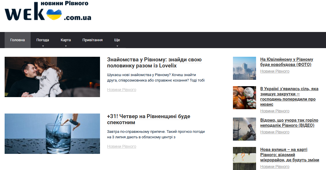Open 'На Ювілейному у Рівному буде новобудова' article
Image resolution: width=326 pixels, height=170 pixels.
(287, 62)
